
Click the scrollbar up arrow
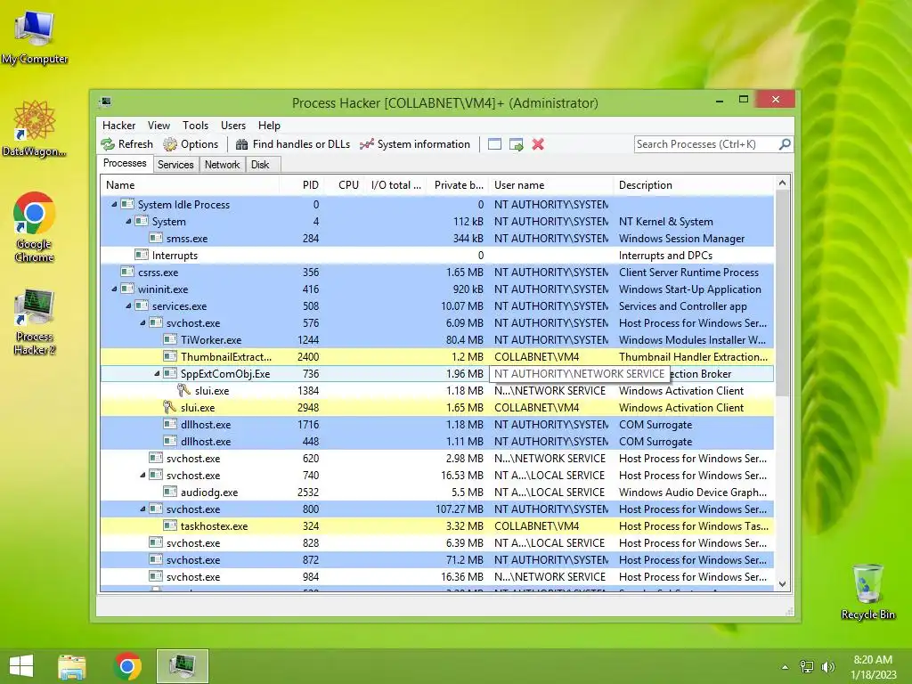(x=782, y=183)
